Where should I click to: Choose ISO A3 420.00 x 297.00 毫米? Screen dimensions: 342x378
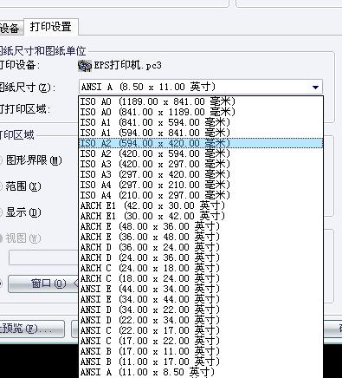click(201, 164)
